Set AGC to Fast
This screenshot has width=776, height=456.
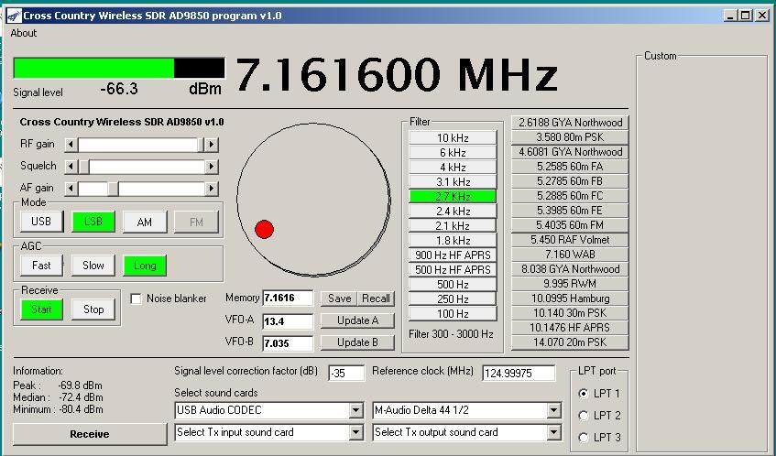click(x=41, y=266)
